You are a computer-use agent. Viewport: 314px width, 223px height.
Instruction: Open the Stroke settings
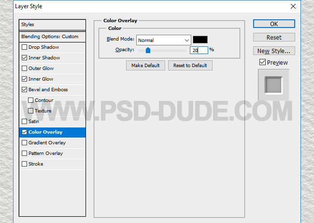coord(36,164)
